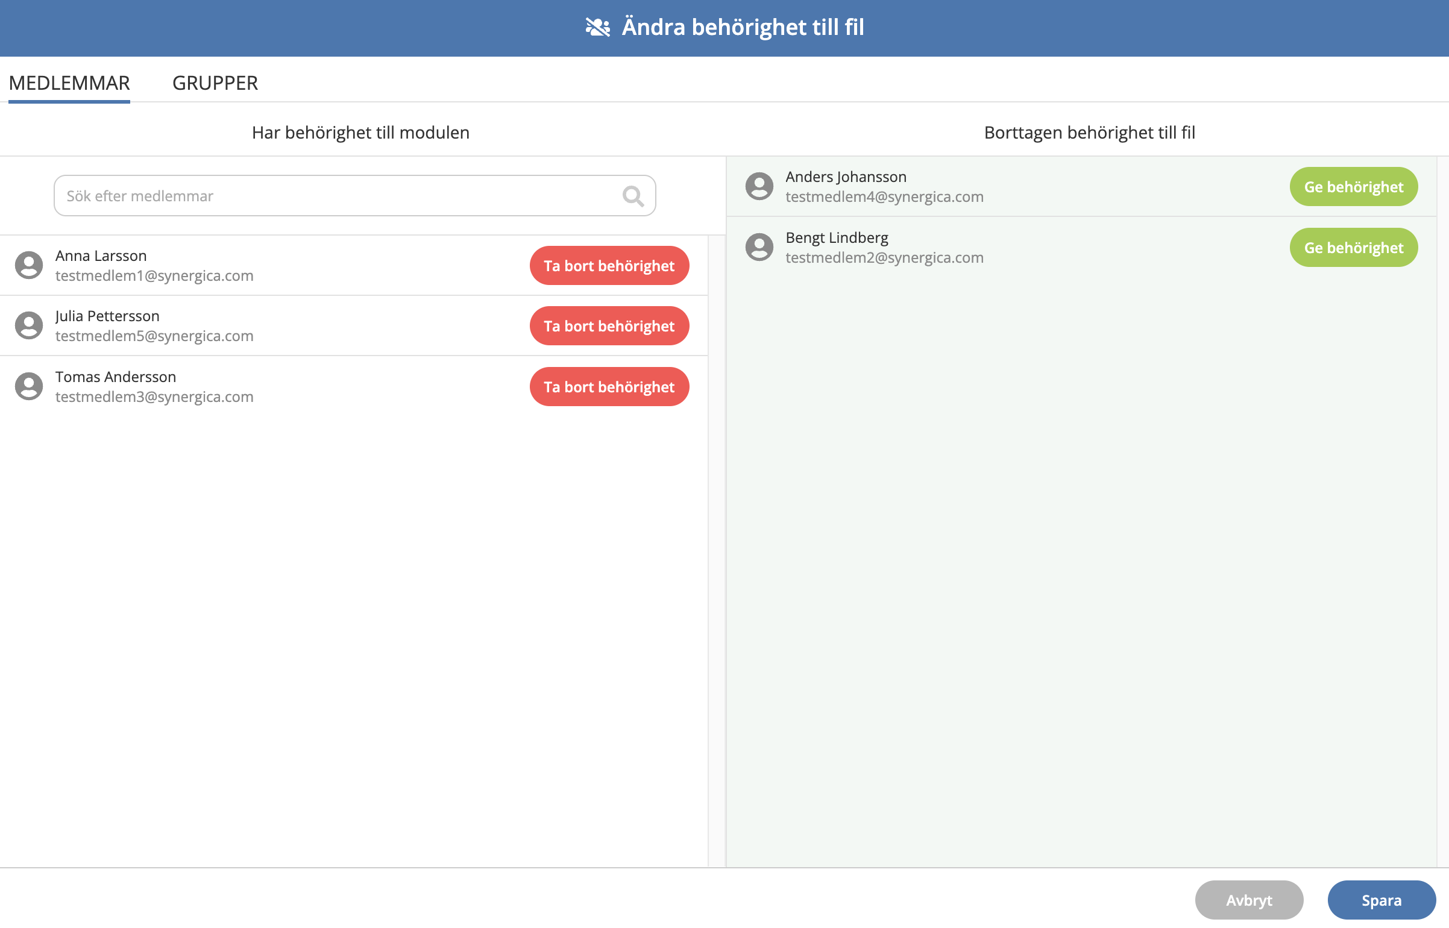
Task: Remove permission for Anna Larsson
Action: [609, 265]
